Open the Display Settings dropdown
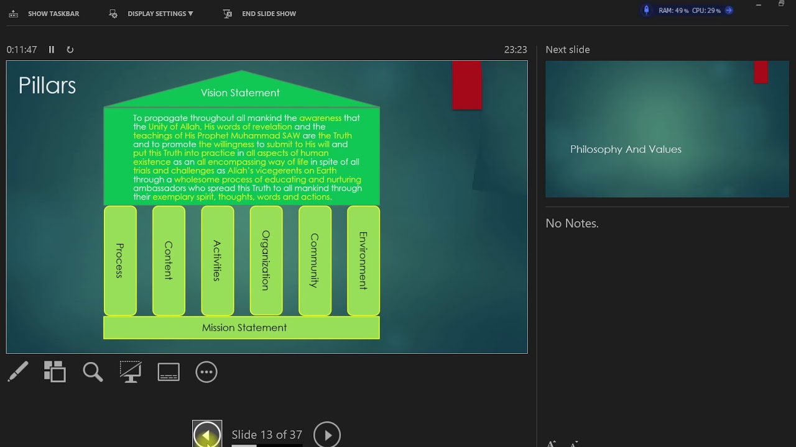The height and width of the screenshot is (447, 796). click(160, 14)
